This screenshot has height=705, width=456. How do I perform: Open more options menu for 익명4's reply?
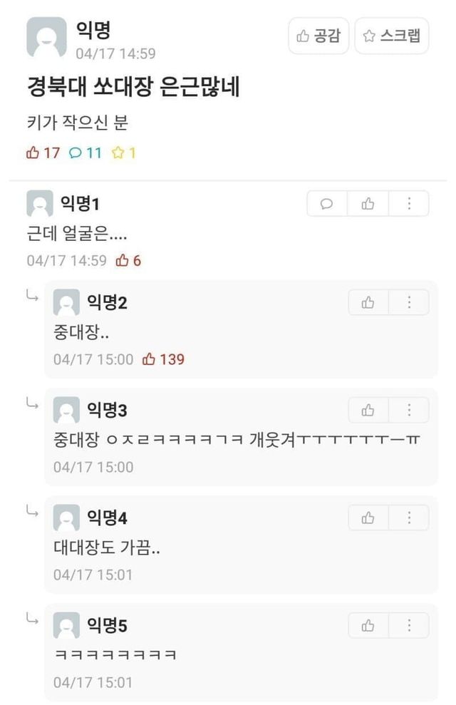(x=409, y=518)
